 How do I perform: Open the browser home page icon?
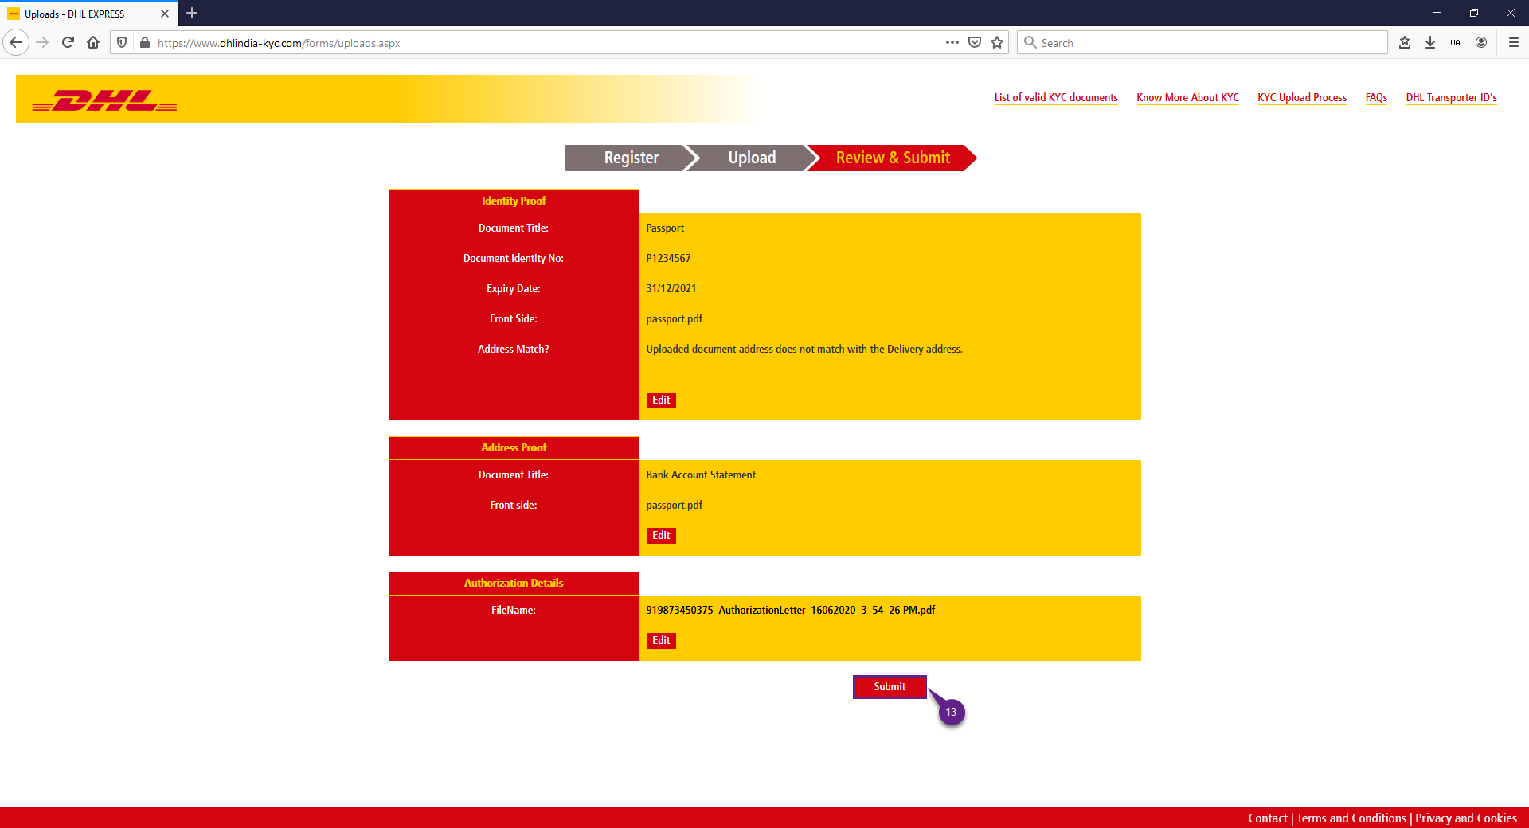[93, 42]
